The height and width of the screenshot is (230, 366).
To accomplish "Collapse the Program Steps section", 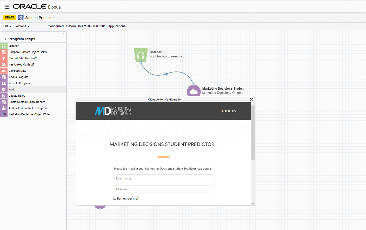I will [x=5, y=39].
